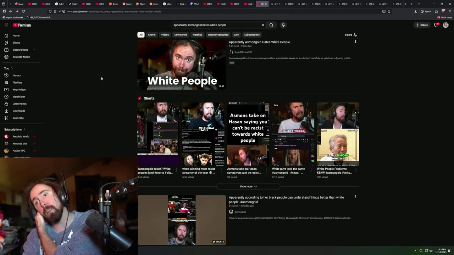Viewport: 454px width, 255px height.
Task: Open the AsmonGoat channel link
Action: 240,212
